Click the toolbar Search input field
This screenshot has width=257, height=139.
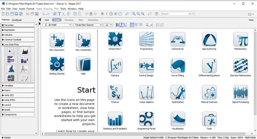point(178,14)
